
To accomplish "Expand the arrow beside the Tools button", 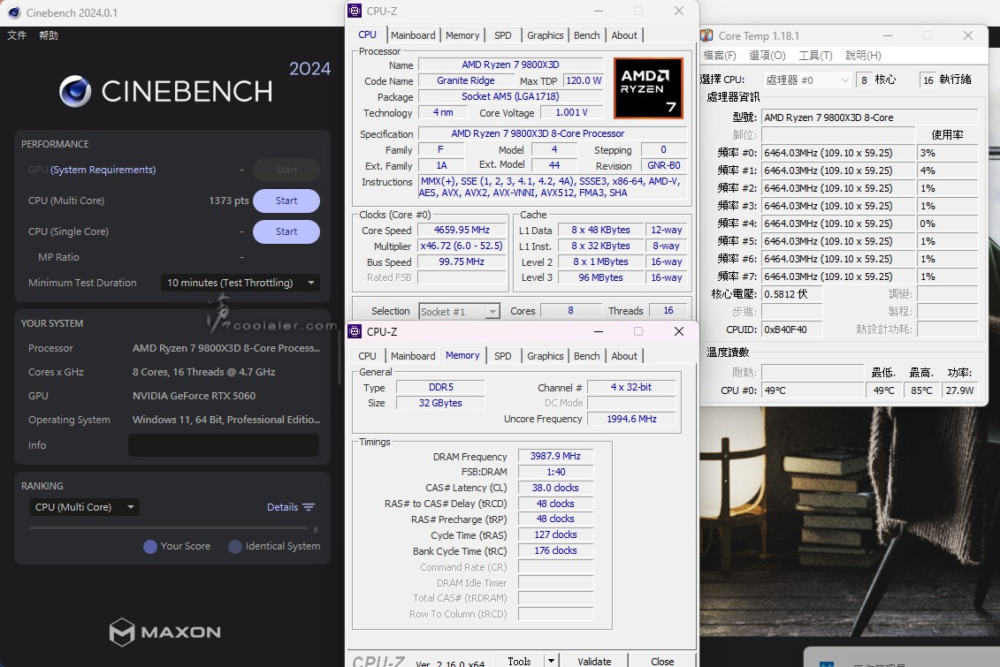I will pos(551,661).
